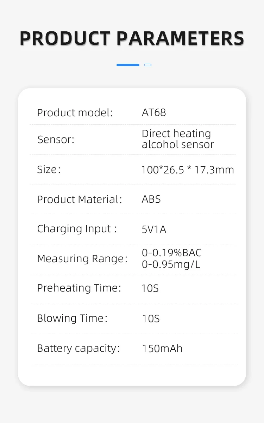
Task: Select the Size label
Action: click(x=49, y=170)
